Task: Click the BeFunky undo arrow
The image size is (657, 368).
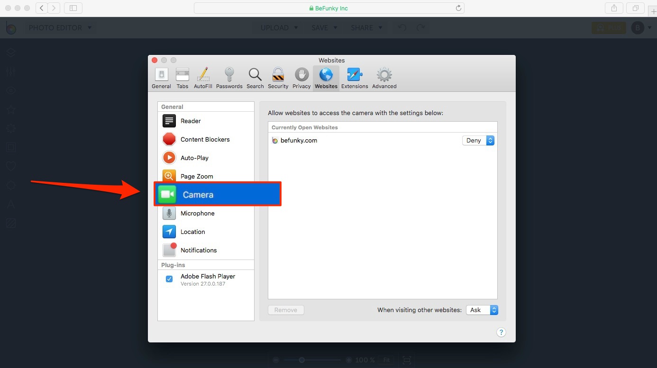Action: pos(402,28)
